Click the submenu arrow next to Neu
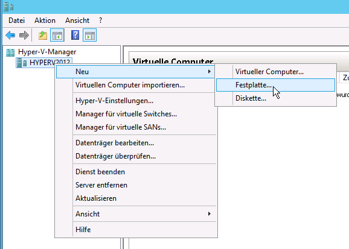349x249 pixels. click(x=210, y=72)
